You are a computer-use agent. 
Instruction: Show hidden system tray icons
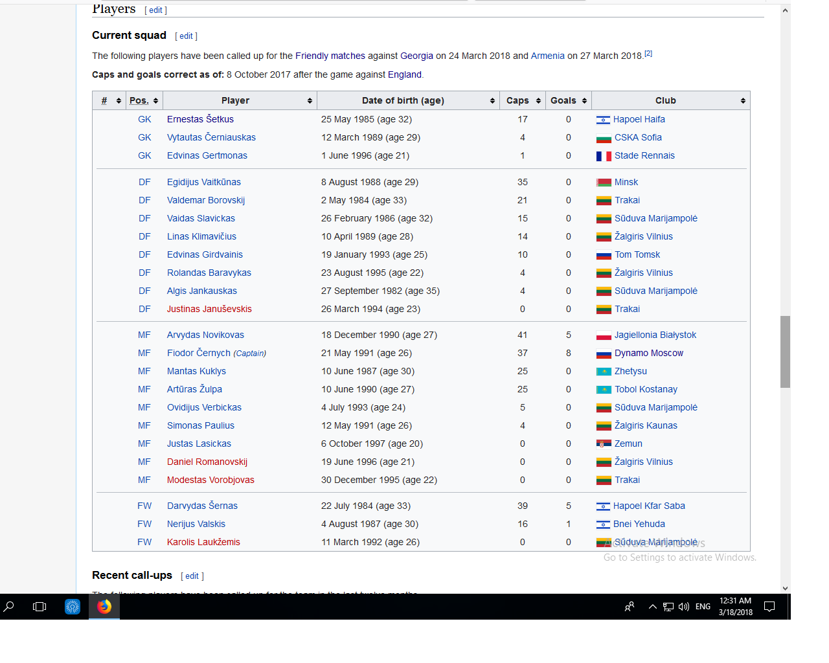(653, 607)
